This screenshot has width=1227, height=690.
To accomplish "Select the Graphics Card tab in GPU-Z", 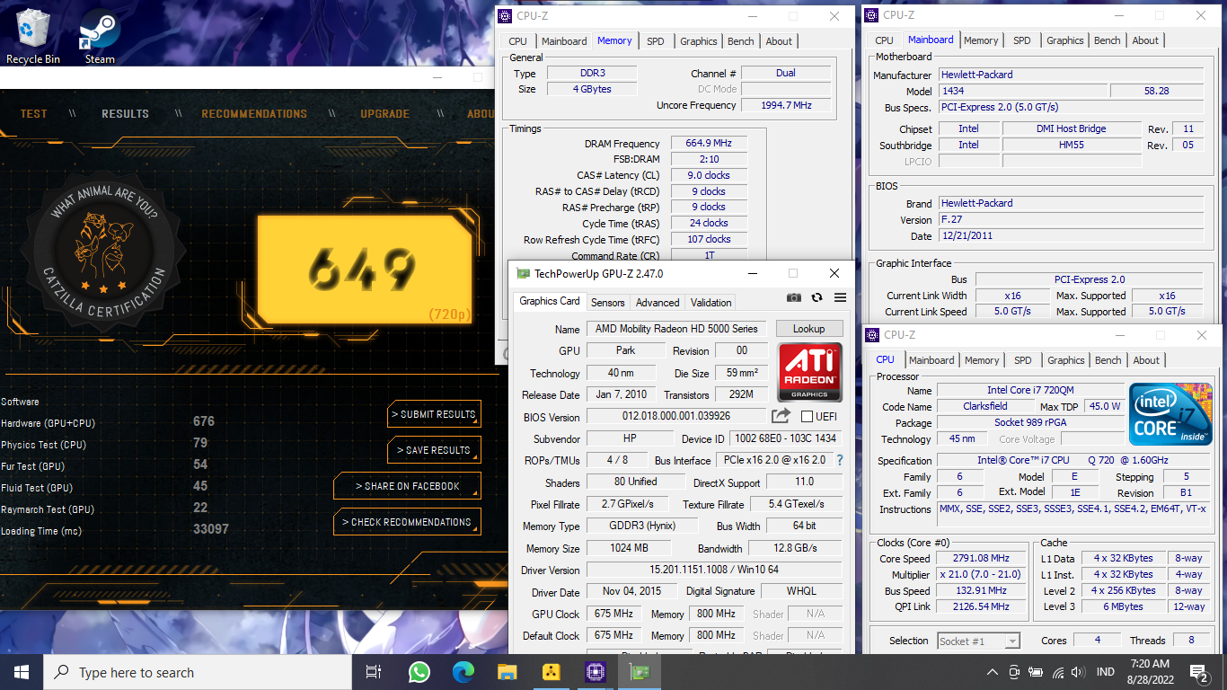I will [550, 301].
